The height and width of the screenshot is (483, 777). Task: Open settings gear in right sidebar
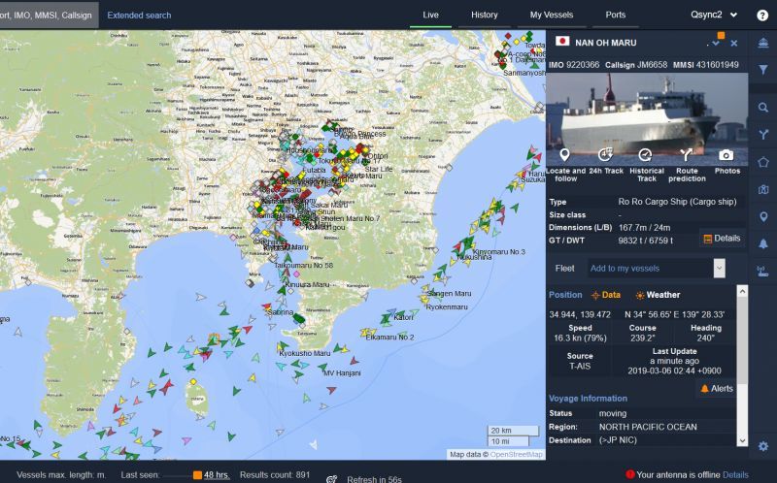pyautogui.click(x=763, y=446)
